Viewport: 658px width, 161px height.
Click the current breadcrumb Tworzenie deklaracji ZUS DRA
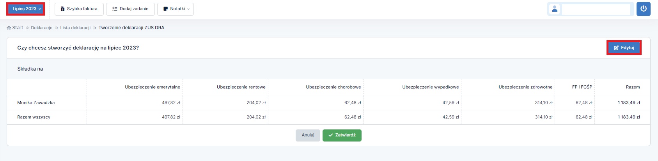pyautogui.click(x=131, y=28)
